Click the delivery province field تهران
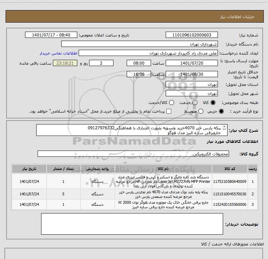 (191, 84)
